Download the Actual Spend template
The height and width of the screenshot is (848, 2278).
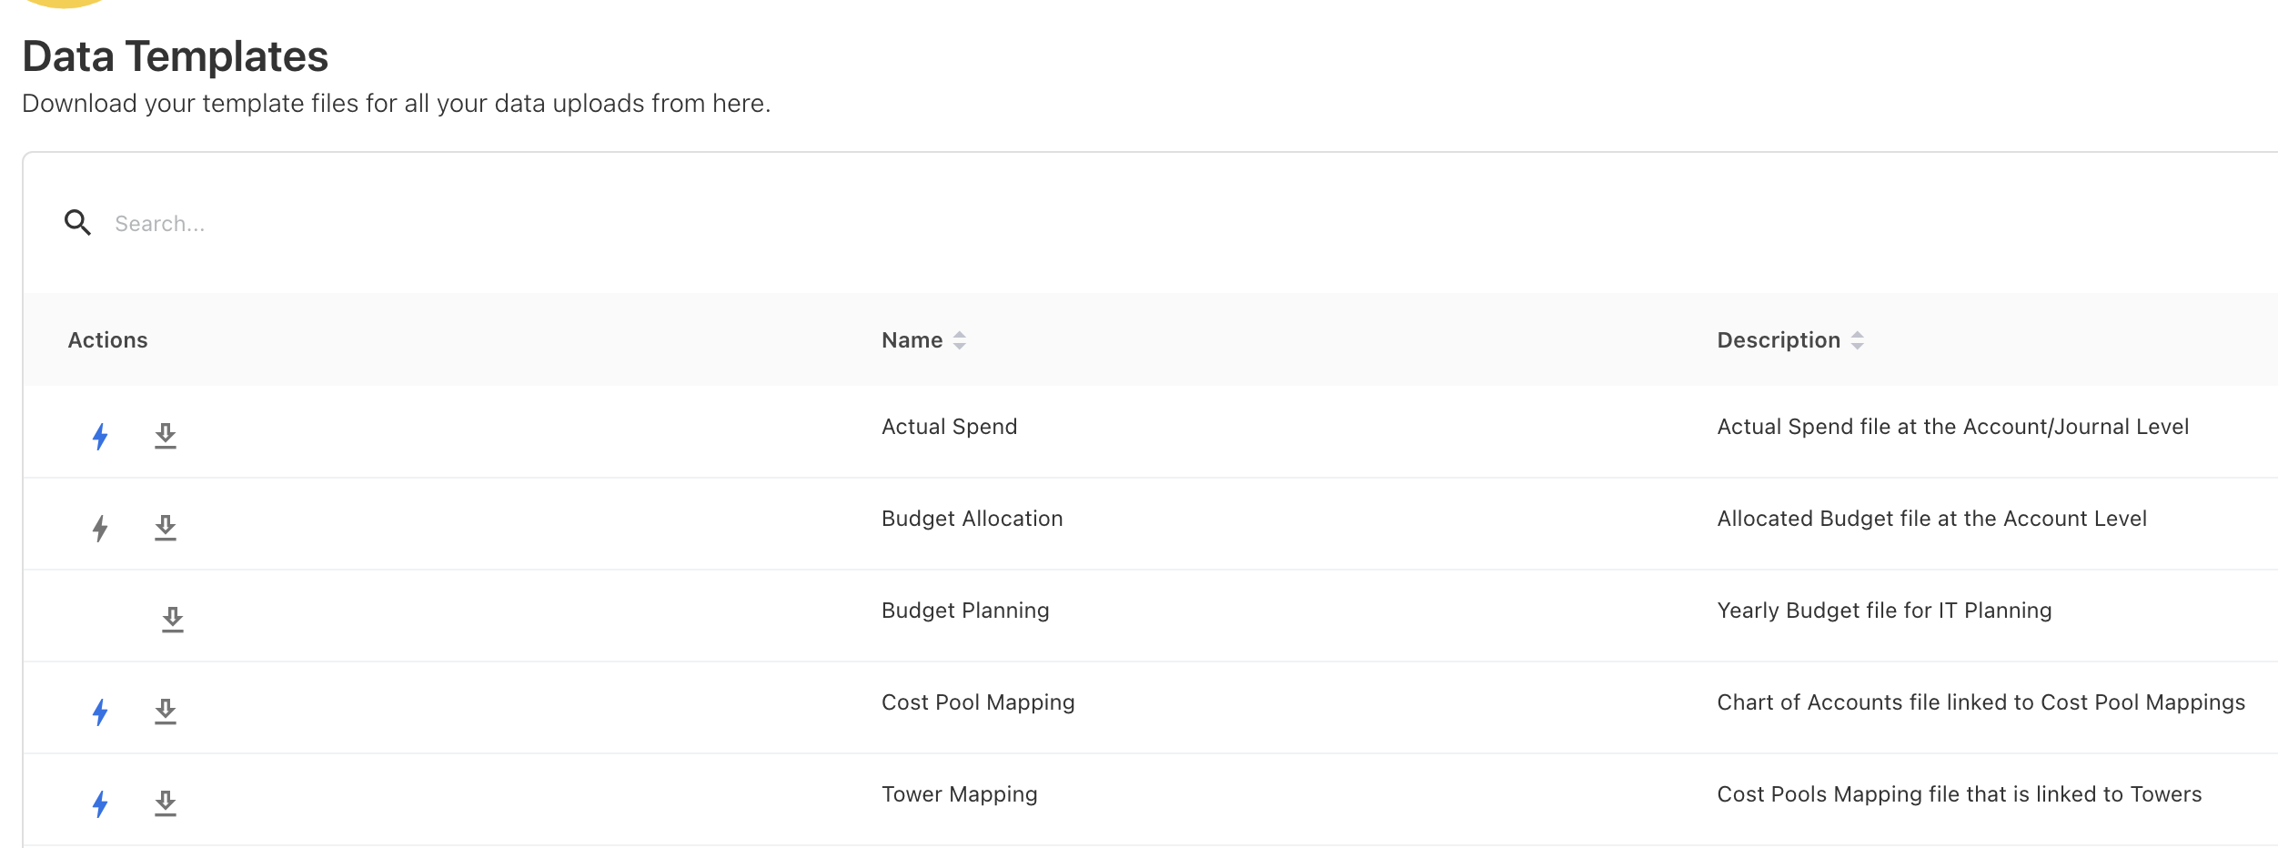tap(165, 436)
